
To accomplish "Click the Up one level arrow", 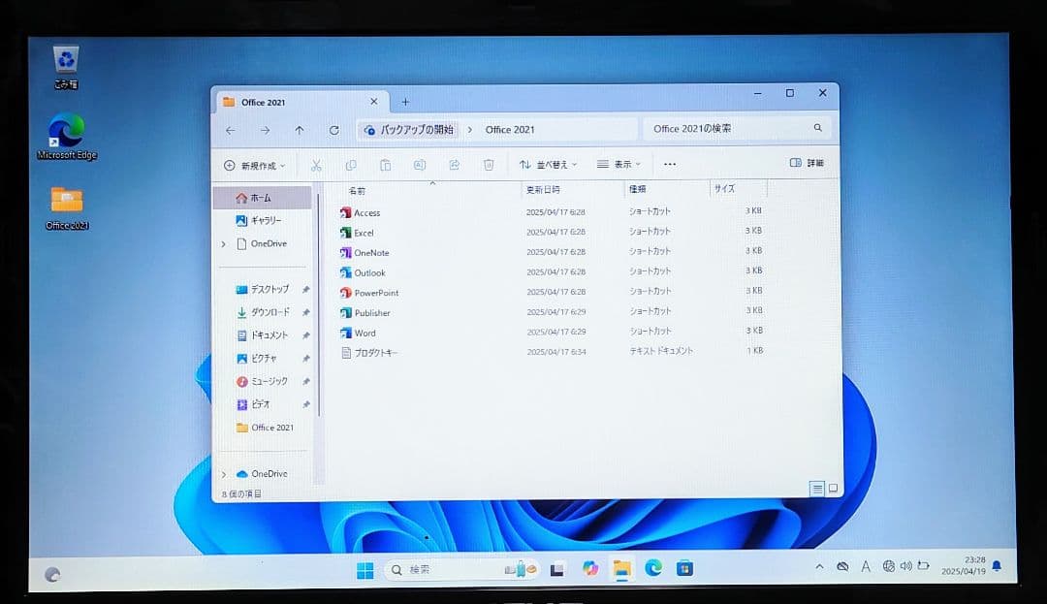I will [300, 130].
